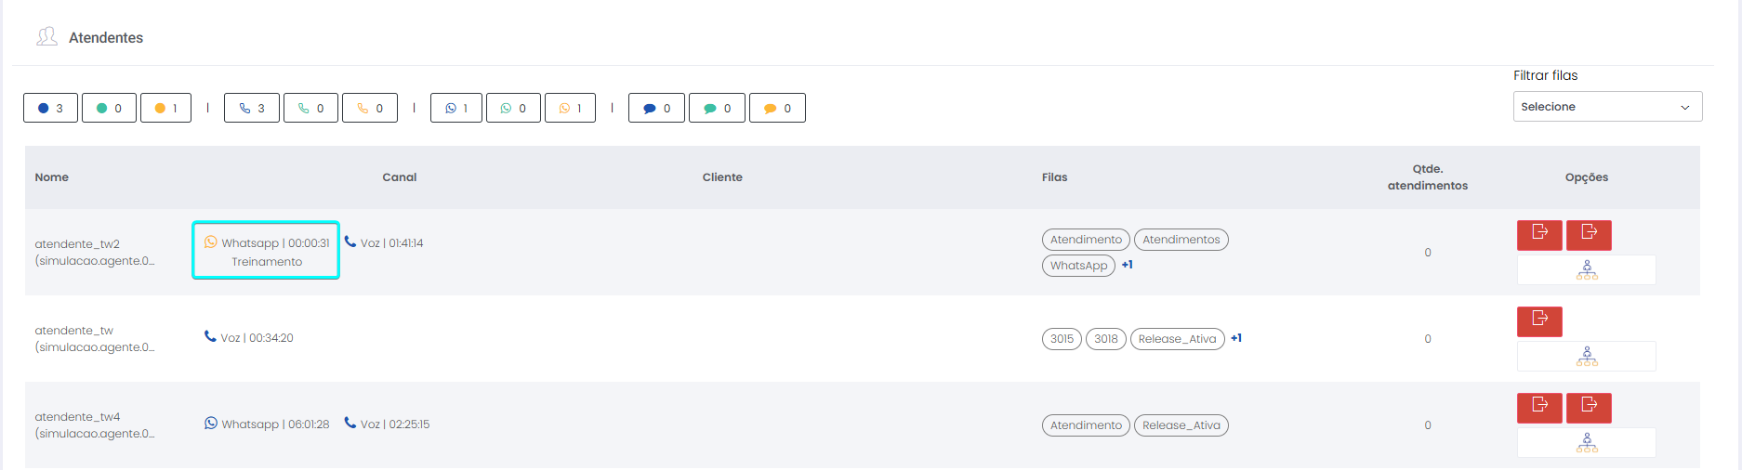
Task: Click the Filas column header
Action: (x=1054, y=177)
